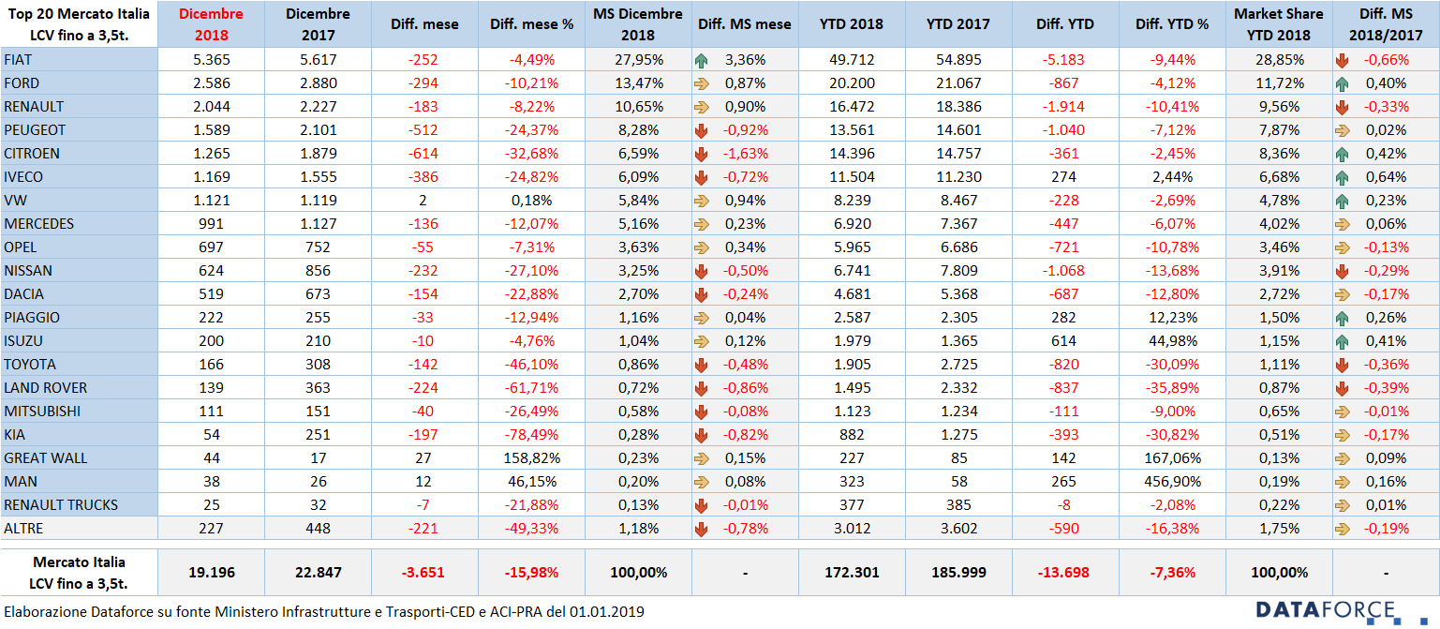This screenshot has width=1440, height=629.
Task: Click FIAT's YTD 2017 value 54.895
Action: [x=958, y=60]
